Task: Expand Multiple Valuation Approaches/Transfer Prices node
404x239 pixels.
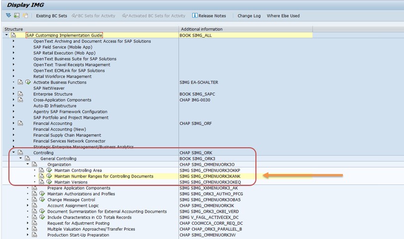Action: pyautogui.click(x=27, y=229)
